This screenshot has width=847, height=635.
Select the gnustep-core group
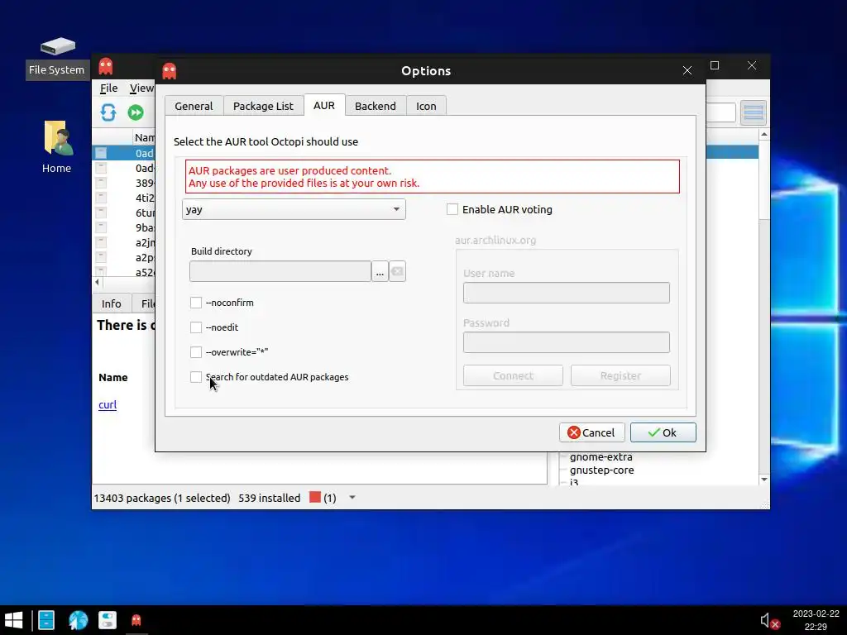pyautogui.click(x=602, y=470)
